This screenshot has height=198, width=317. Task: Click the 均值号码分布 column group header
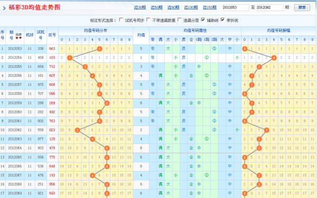point(96,31)
